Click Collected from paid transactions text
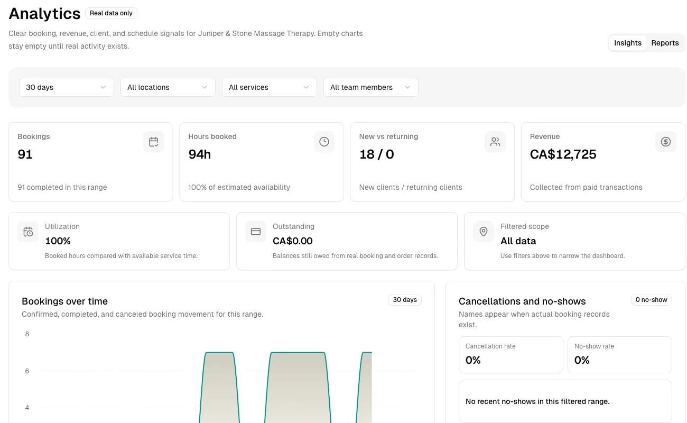 [586, 187]
